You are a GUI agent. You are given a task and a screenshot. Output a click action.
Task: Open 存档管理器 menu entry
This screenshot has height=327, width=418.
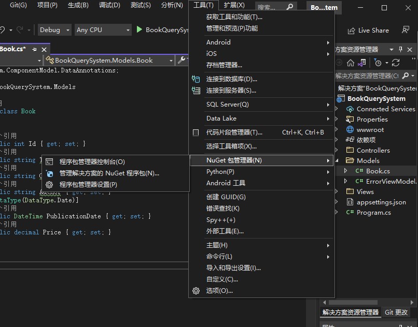coord(261,65)
